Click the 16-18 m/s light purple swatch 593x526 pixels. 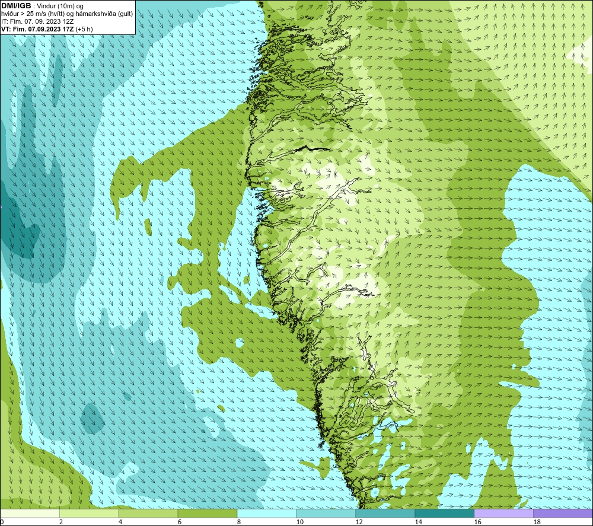(503, 513)
